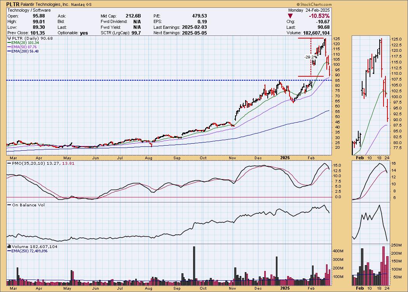Click the 125.0 price label in zoom panel
This screenshot has width=408, height=292.
point(396,39)
